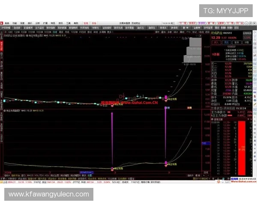This screenshot has height=205, width=257.
Task: Click the purple buy-signal arrow in the lower chart
Action: click(x=165, y=163)
